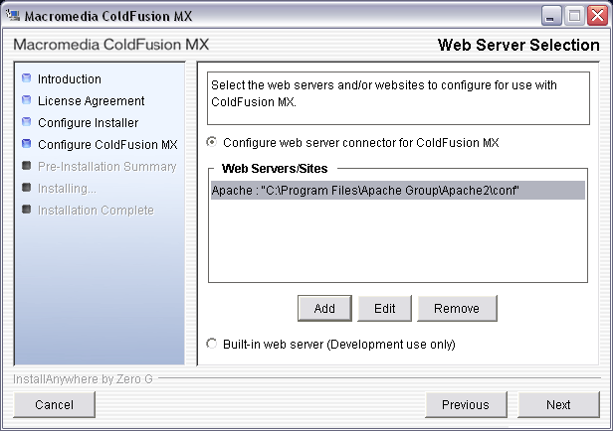Go back with the Previous button
This screenshot has width=613, height=431.
[x=465, y=404]
